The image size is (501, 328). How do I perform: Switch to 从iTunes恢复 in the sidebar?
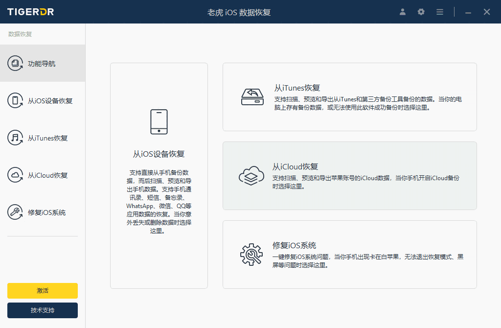[x=42, y=138]
